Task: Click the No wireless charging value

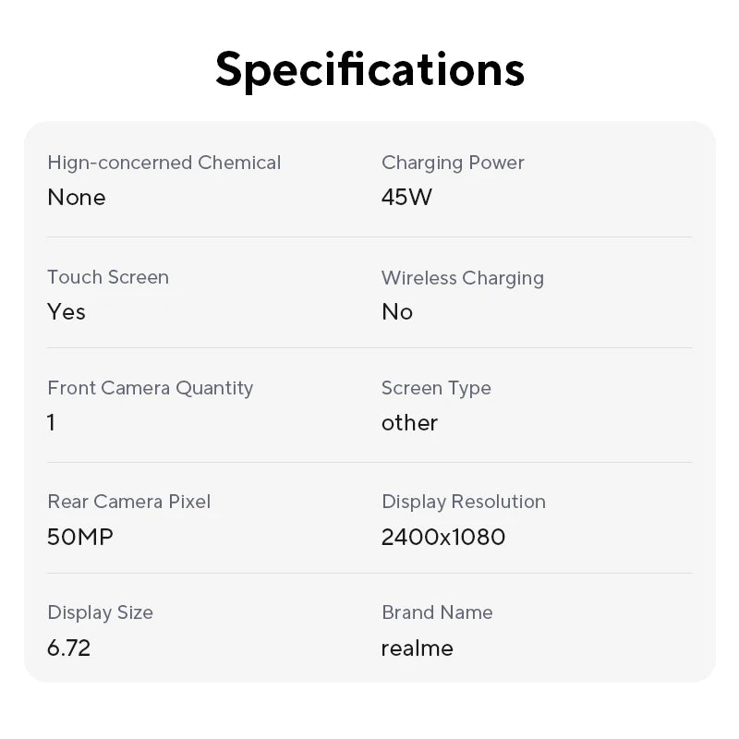Action: (x=397, y=312)
